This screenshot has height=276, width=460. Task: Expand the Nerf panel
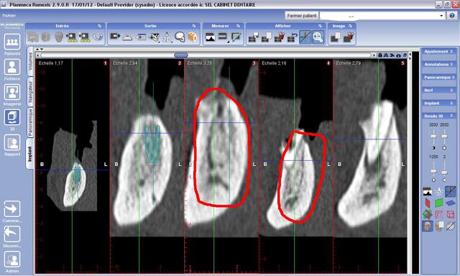pos(438,90)
